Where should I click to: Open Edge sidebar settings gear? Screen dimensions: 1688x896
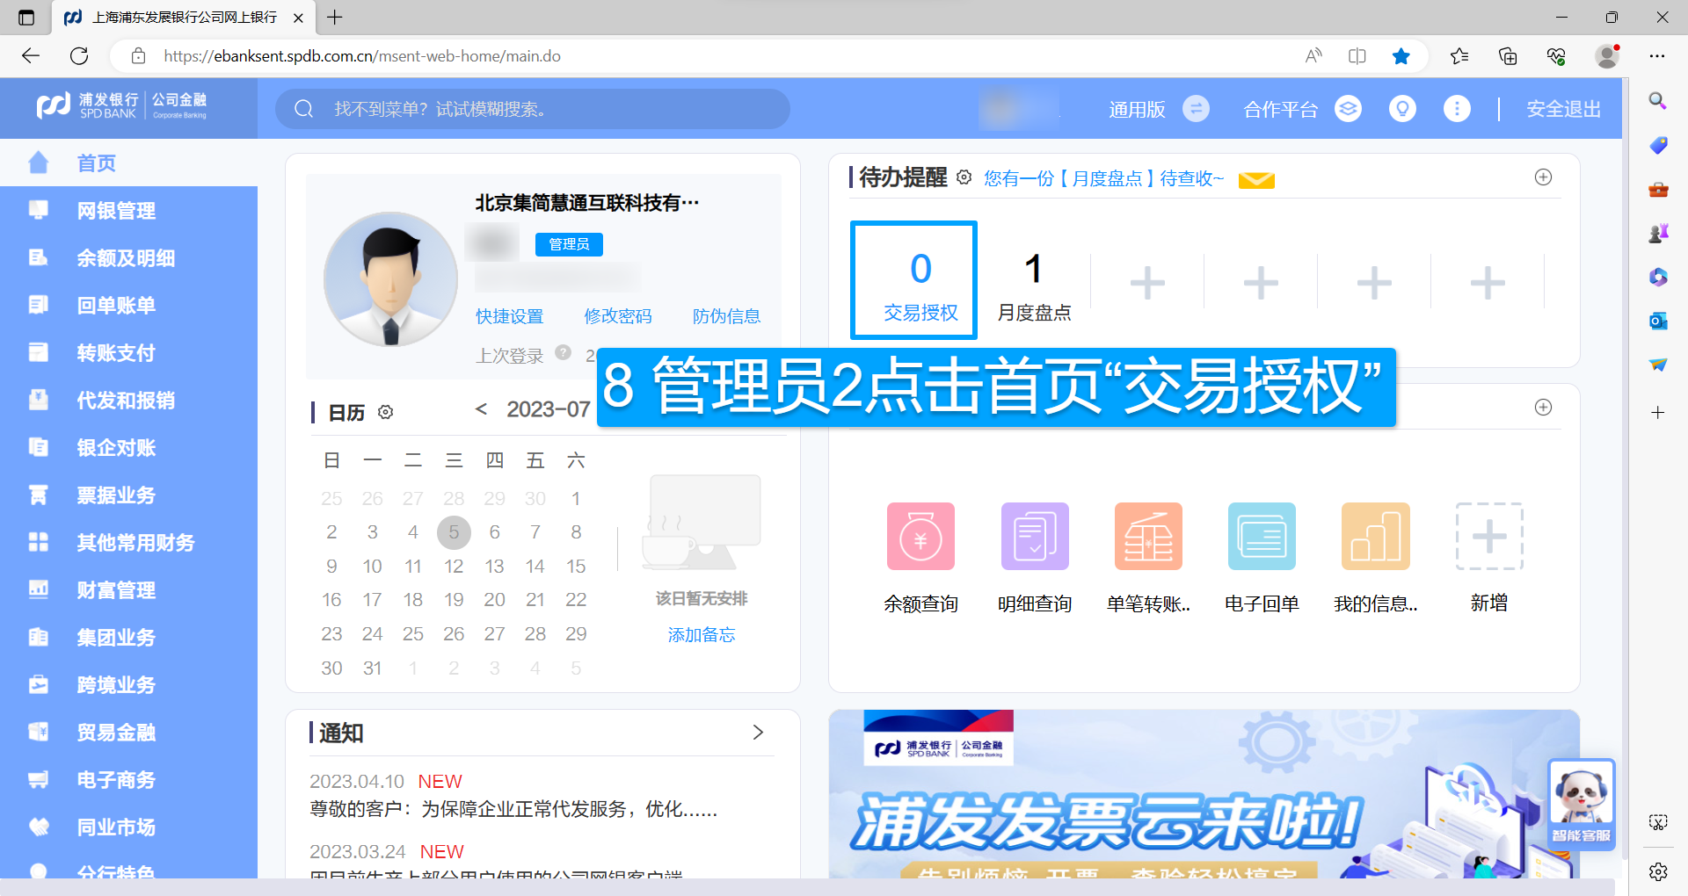tap(1658, 871)
